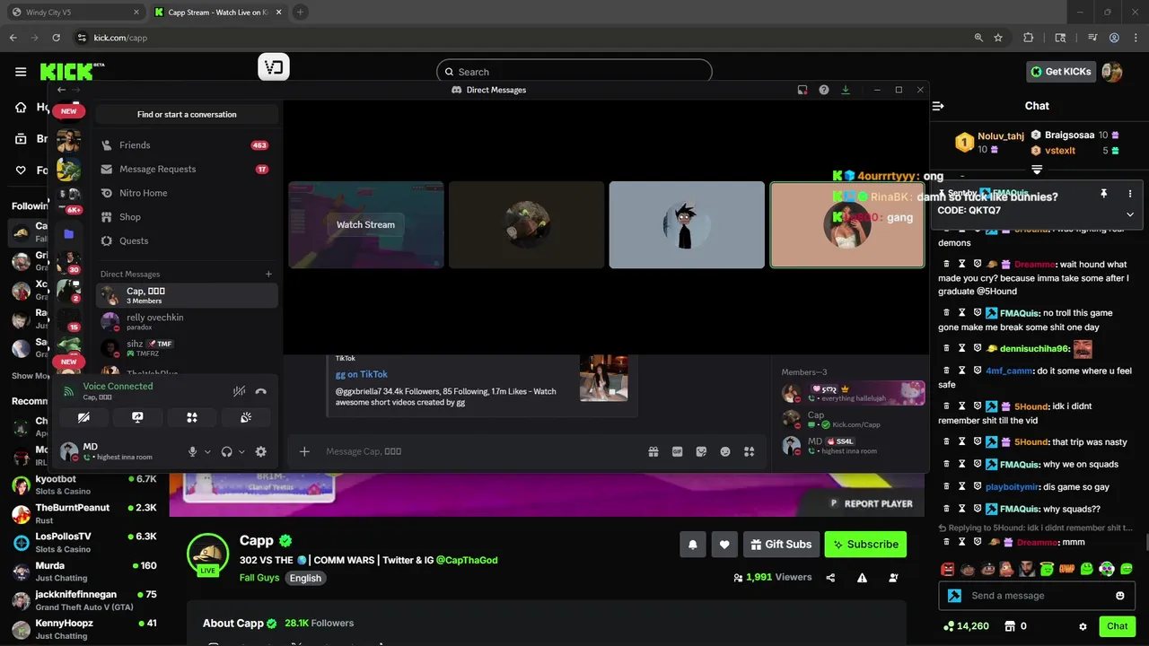Switch to Windy City V5 browser tab

click(x=74, y=12)
